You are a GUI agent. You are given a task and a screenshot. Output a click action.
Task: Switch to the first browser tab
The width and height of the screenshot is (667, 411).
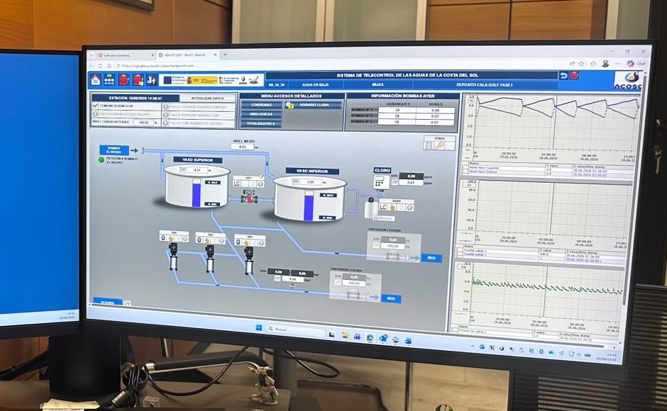click(x=125, y=55)
